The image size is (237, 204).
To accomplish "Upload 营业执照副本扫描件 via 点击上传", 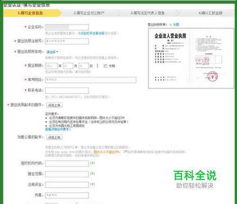I will (55, 105).
